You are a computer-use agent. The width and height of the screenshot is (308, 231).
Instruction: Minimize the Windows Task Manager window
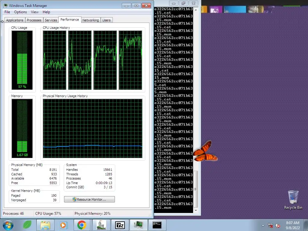click(x=126, y=5)
